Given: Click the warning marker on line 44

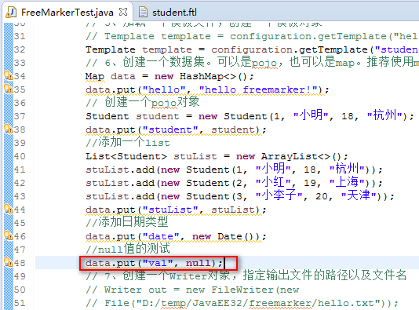Looking at the screenshot, I should pyautogui.click(x=9, y=210).
